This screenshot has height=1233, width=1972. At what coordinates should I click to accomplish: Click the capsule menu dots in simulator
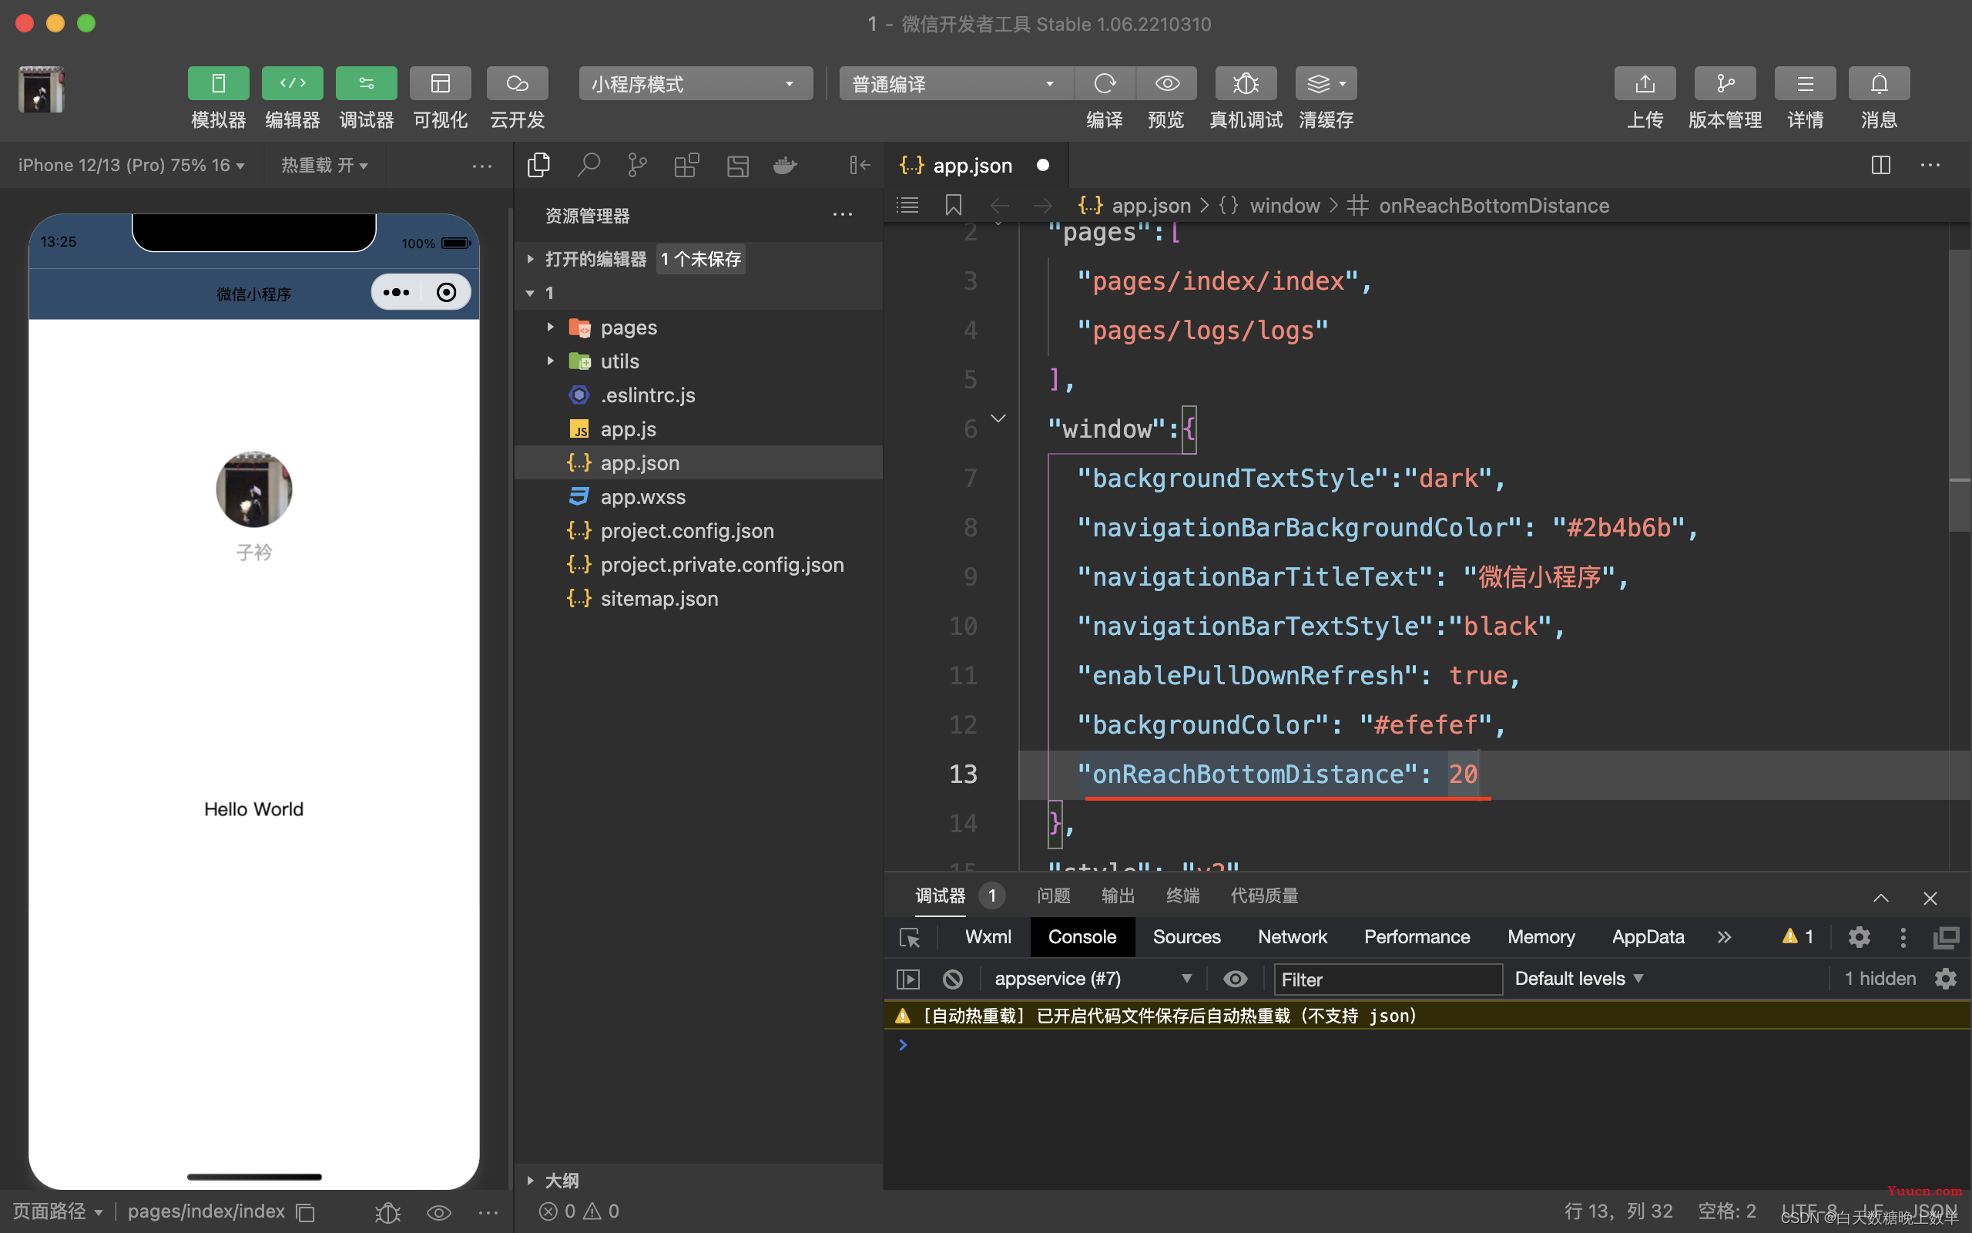click(x=396, y=293)
